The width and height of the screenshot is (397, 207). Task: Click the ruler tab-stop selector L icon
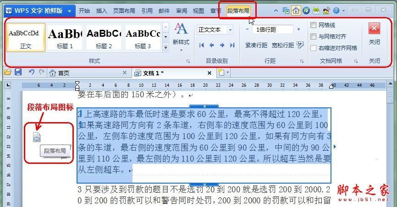coord(8,85)
